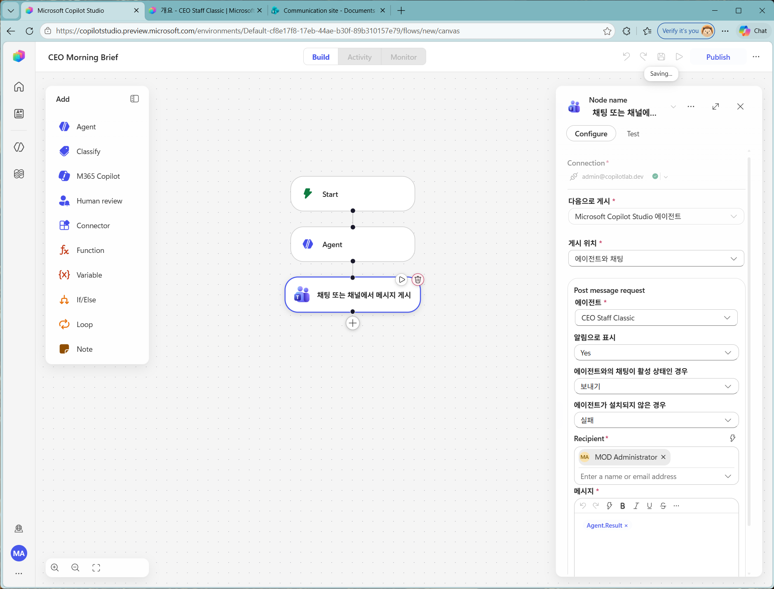
Task: Expand the Recipient suggestions chevron
Action: 728,477
